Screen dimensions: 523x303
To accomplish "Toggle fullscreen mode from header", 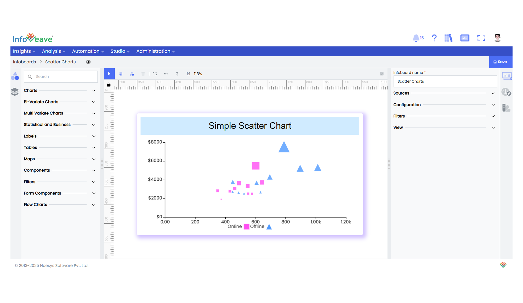I will pos(481,38).
